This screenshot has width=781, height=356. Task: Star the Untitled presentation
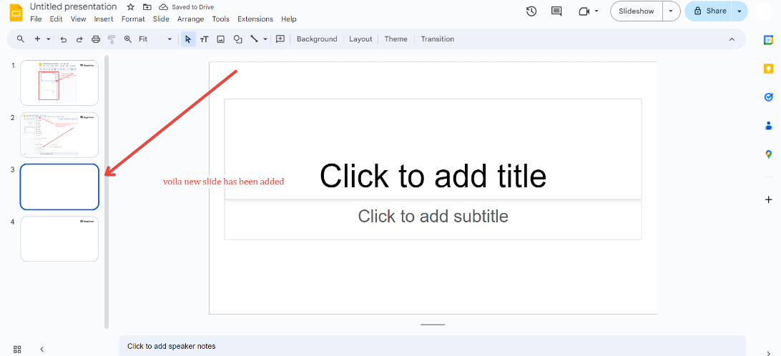(x=130, y=7)
